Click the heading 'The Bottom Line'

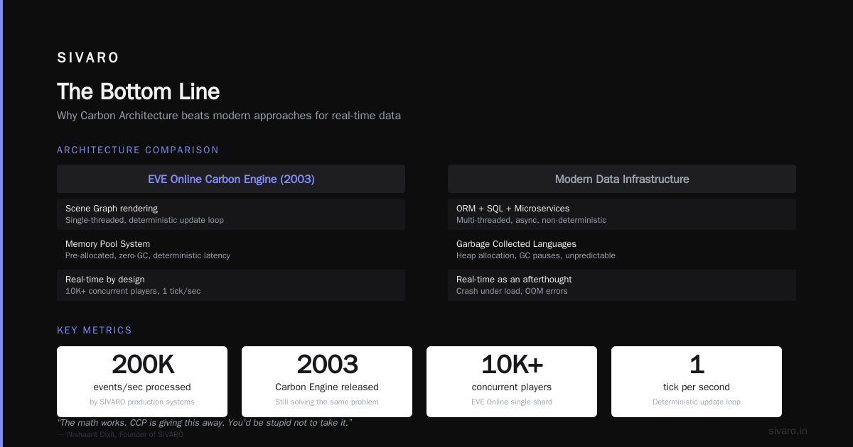coord(138,92)
